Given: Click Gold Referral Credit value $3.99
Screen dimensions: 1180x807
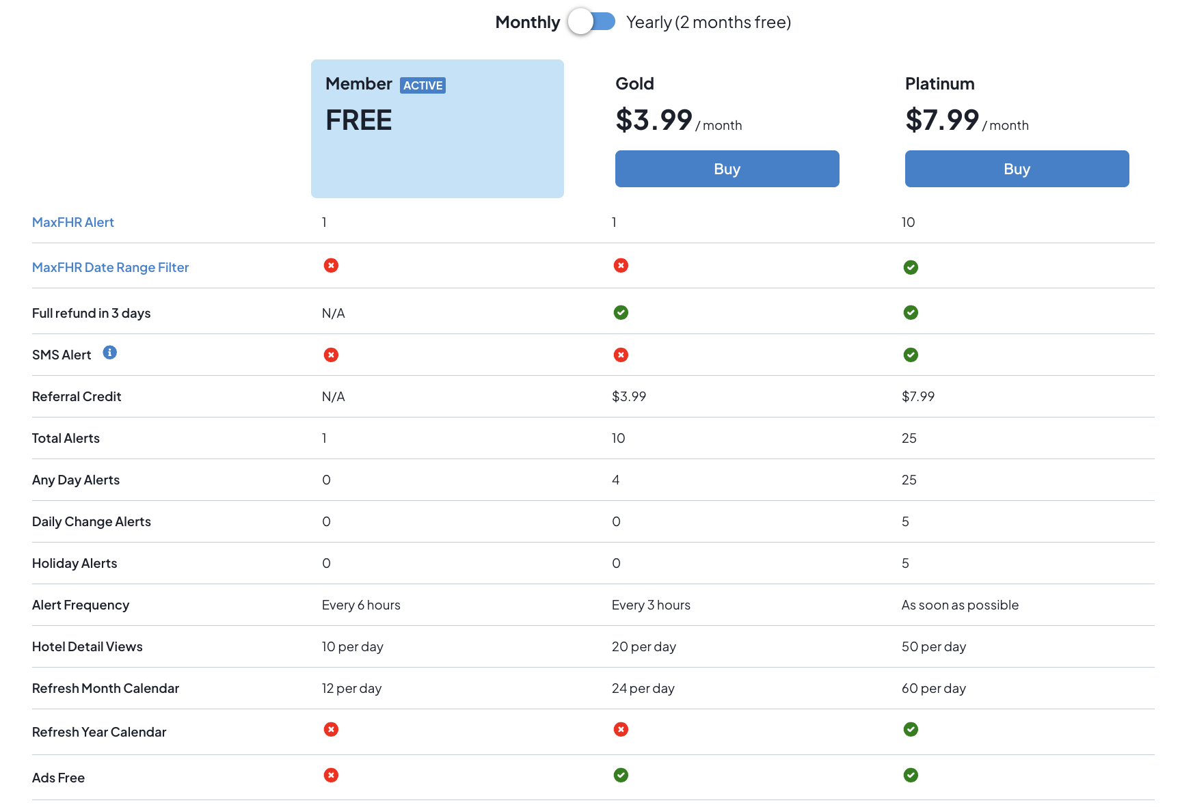Looking at the screenshot, I should 629,396.
